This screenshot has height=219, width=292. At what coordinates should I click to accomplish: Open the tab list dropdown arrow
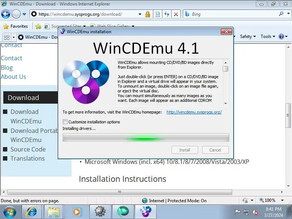(14, 37)
